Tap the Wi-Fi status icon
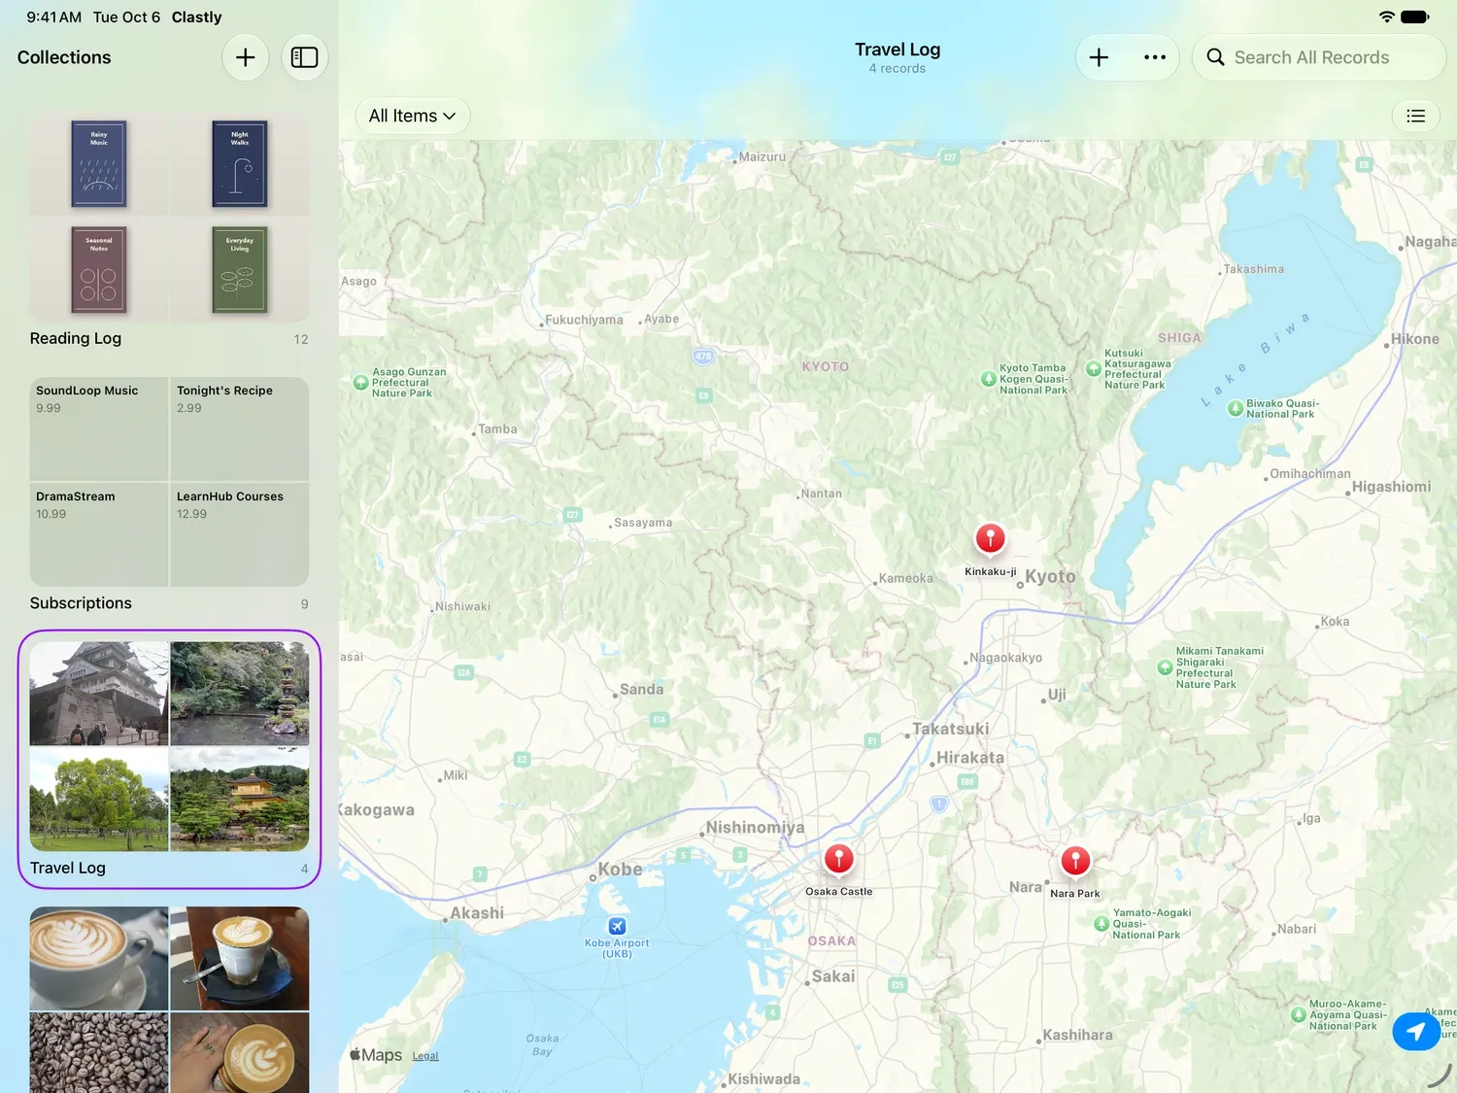Screen dimensions: 1457x1093 [1386, 17]
